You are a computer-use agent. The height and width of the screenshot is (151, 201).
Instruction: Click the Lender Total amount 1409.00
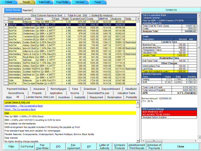pos(181,55)
